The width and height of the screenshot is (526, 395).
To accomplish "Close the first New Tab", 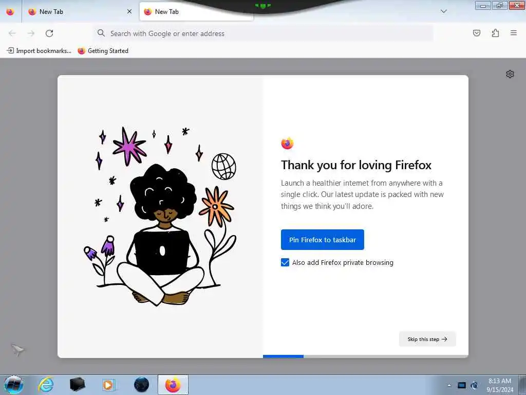I will 129,12.
